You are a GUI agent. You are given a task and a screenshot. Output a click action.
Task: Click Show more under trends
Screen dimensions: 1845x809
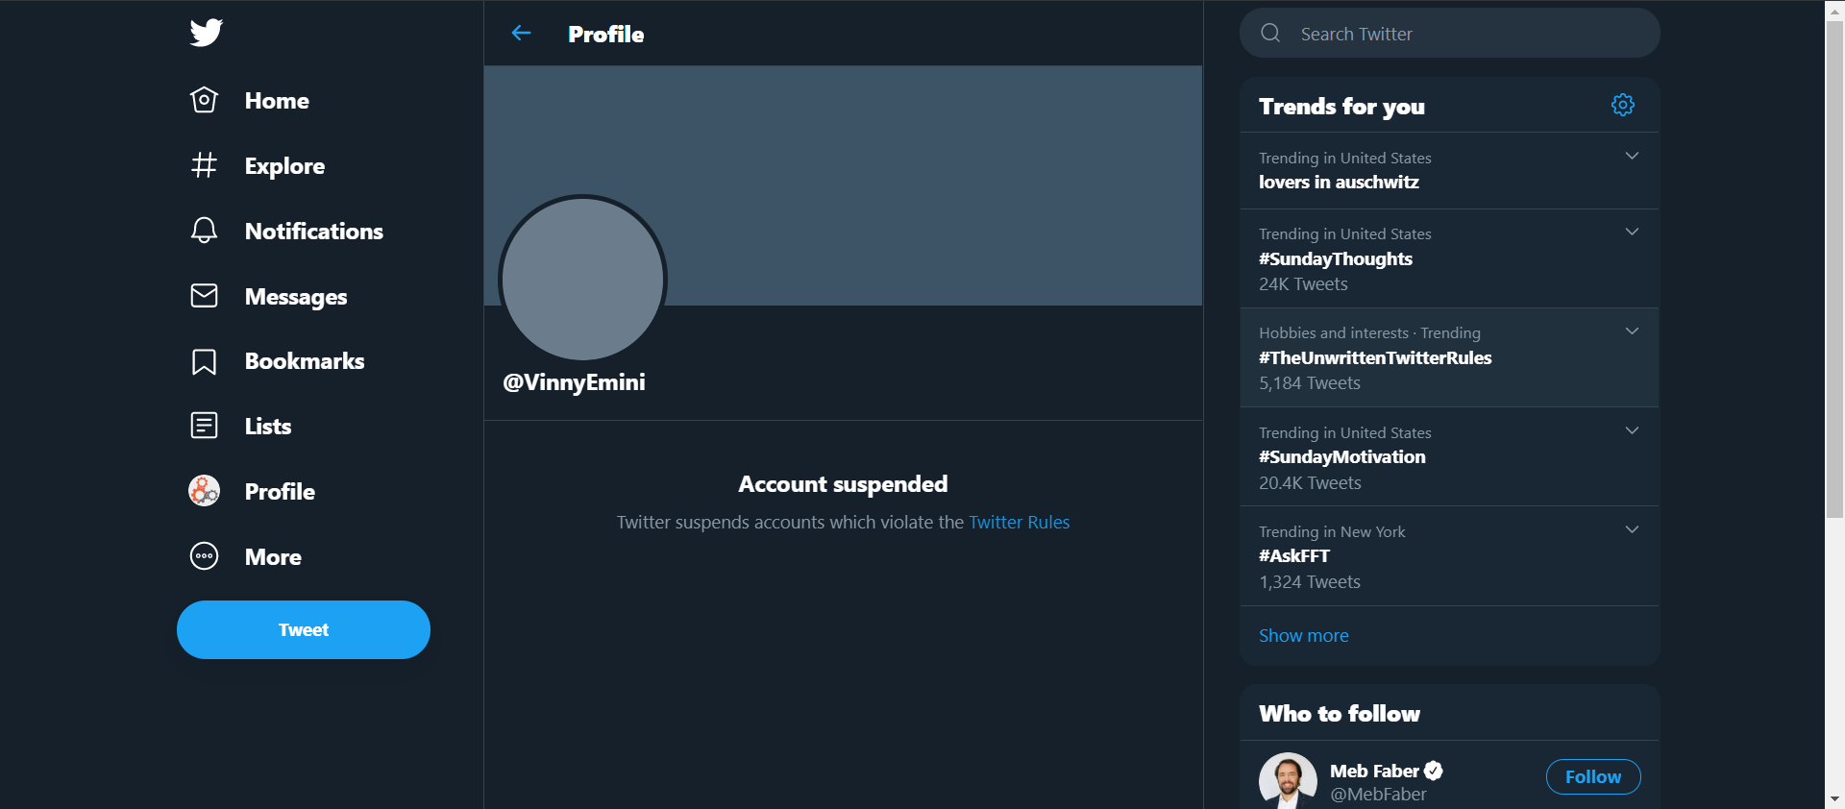(1303, 636)
